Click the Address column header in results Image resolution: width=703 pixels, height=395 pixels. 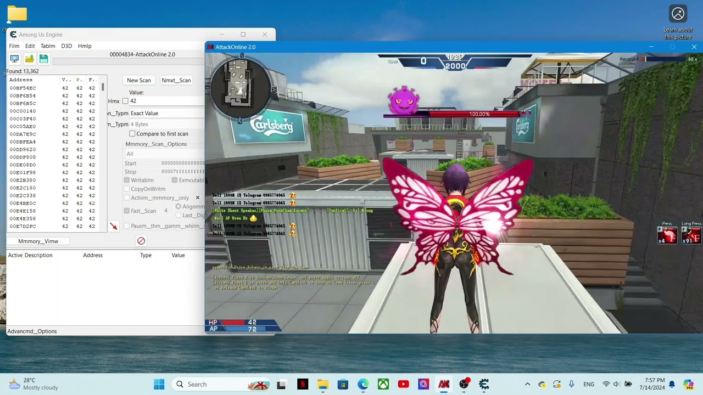[x=33, y=80]
